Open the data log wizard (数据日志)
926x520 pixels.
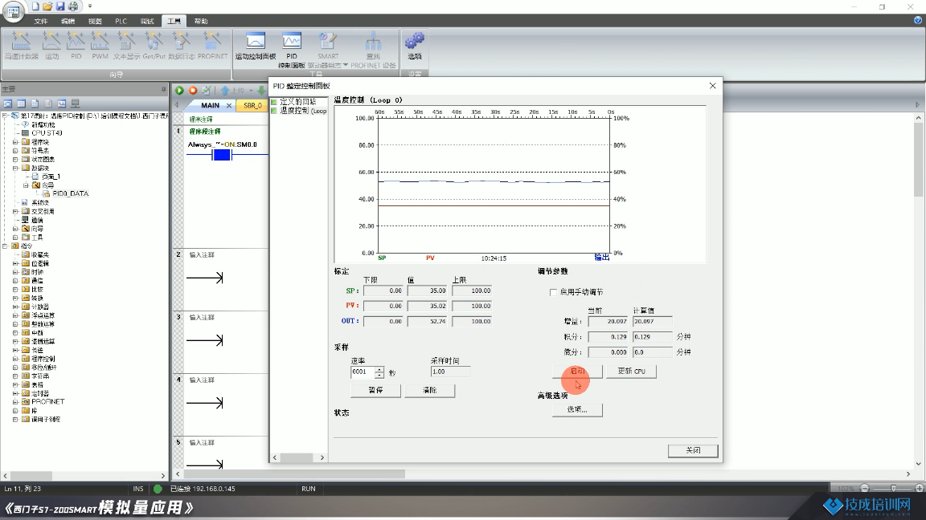pos(182,46)
